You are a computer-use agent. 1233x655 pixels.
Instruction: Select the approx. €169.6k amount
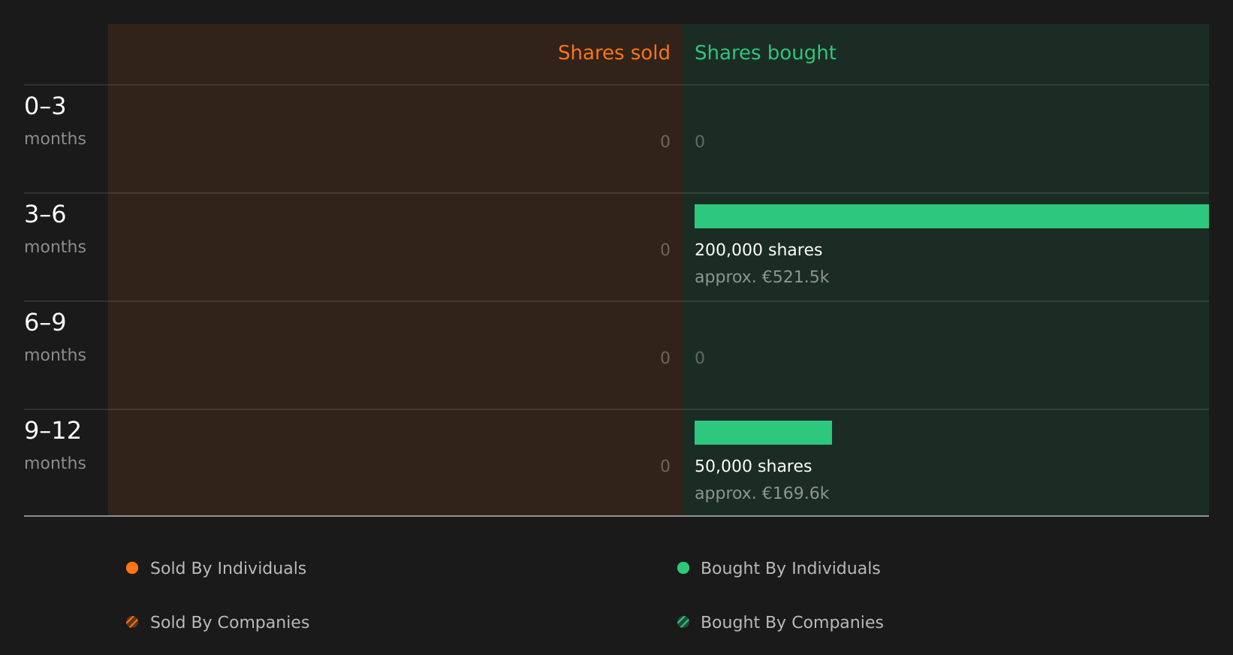761,494
